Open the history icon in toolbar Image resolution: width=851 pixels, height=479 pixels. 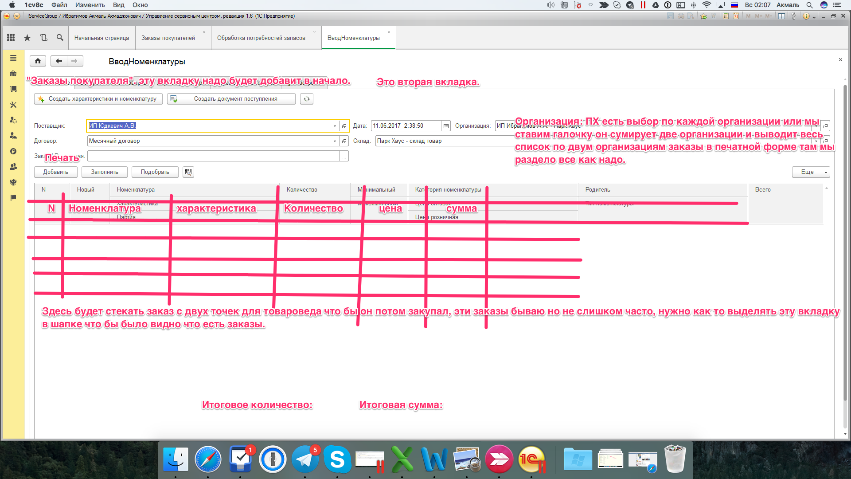43,38
